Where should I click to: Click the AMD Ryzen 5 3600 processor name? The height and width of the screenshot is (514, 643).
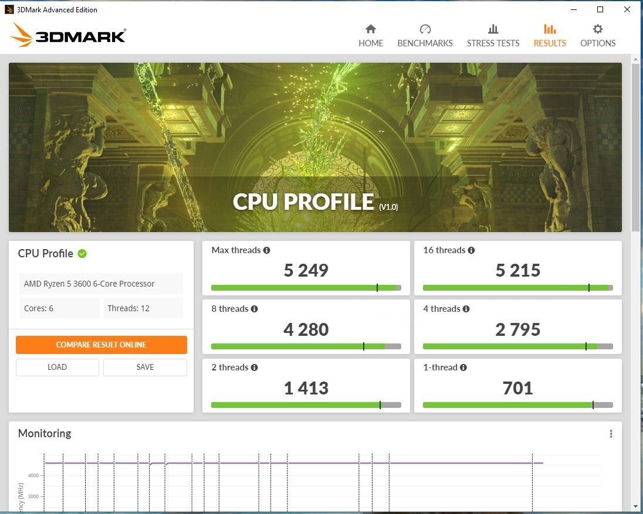(x=101, y=284)
